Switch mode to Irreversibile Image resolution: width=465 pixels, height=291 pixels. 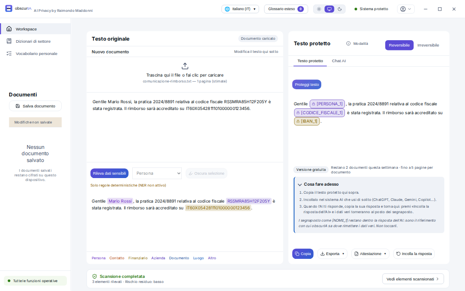(428, 45)
